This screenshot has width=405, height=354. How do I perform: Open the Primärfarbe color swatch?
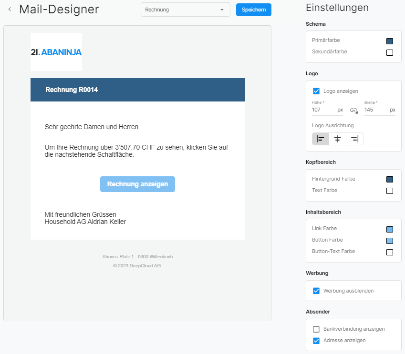390,41
